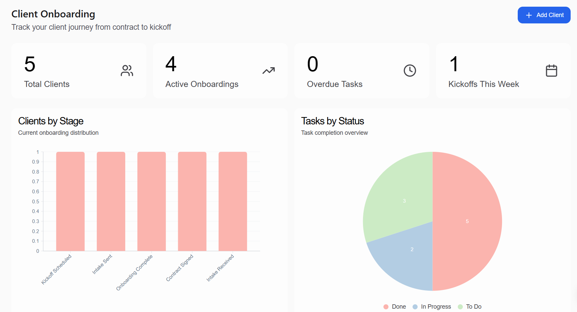Click the Client Onboarding heading
Image resolution: width=577 pixels, height=312 pixels.
53,14
